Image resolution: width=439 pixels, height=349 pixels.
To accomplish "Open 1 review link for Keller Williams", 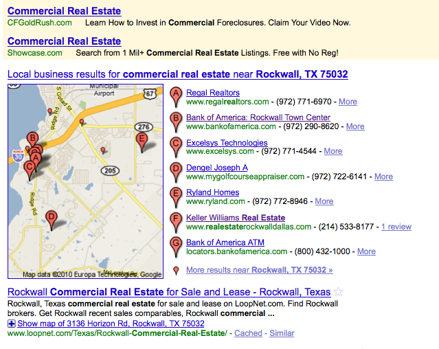I will click(x=396, y=227).
